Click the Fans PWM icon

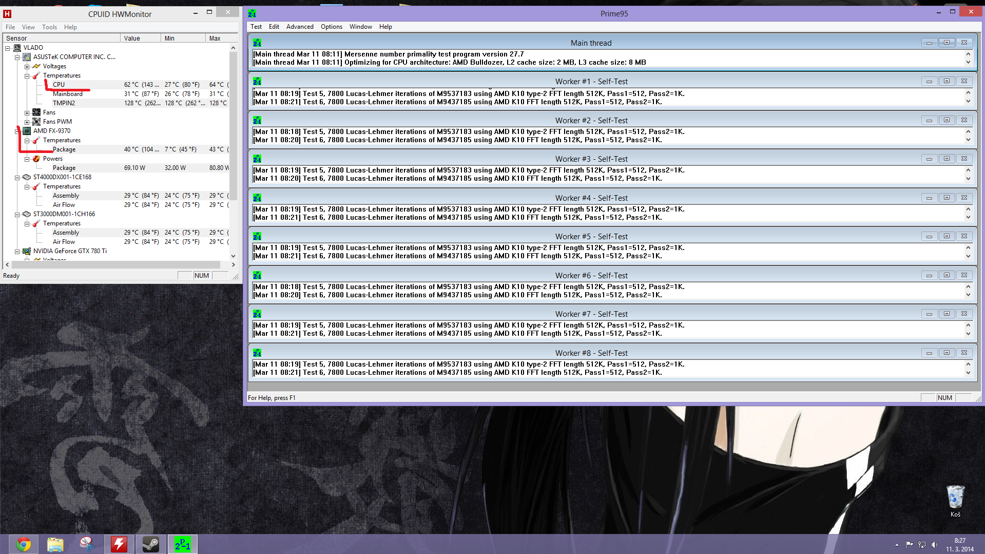(x=36, y=122)
